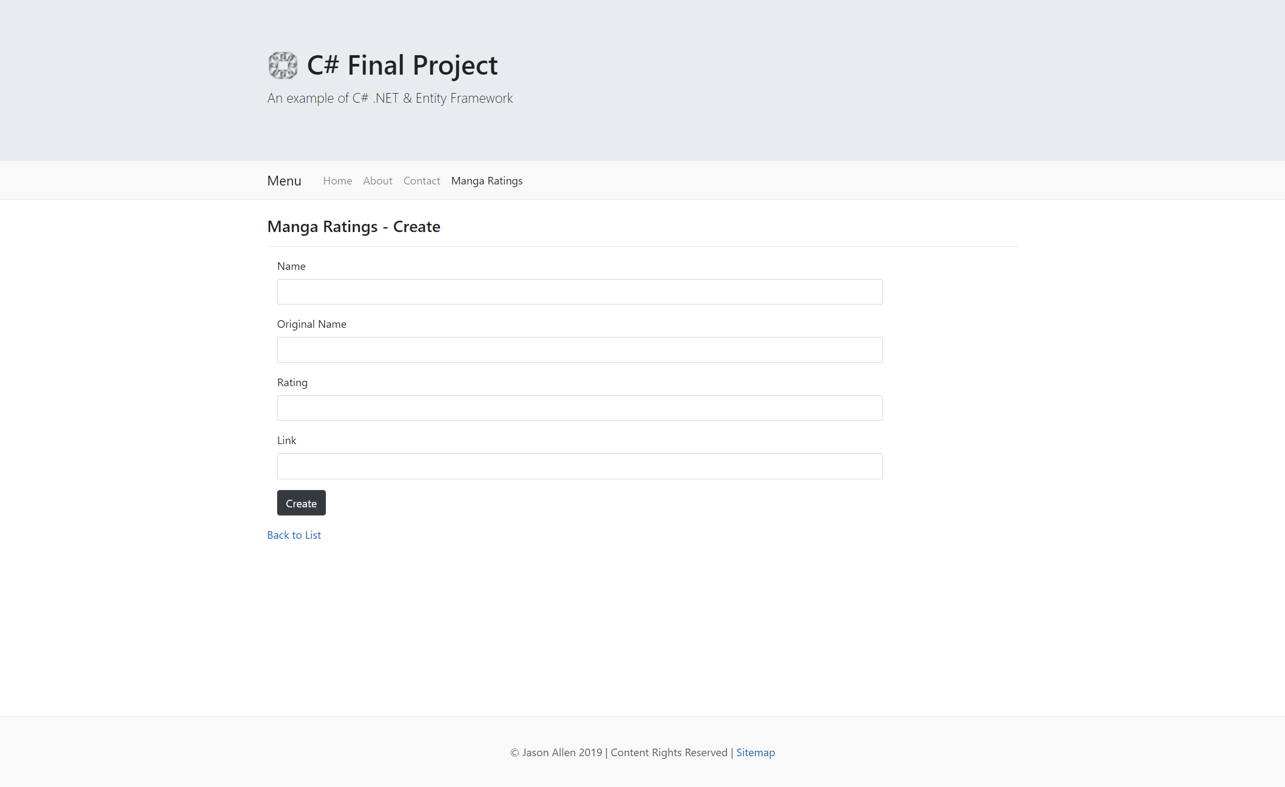Click the Link input field

[x=579, y=466]
